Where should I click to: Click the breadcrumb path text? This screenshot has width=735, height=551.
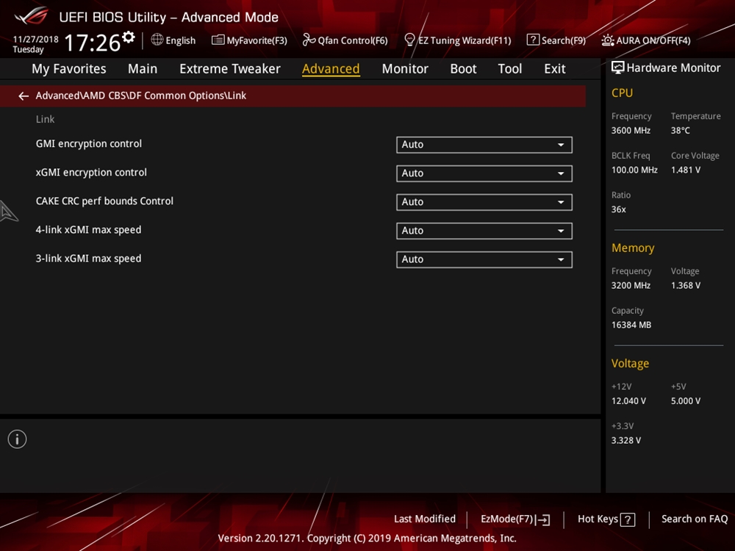point(140,96)
